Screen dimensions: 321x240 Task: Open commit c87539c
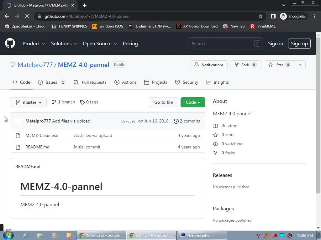(x=128, y=121)
